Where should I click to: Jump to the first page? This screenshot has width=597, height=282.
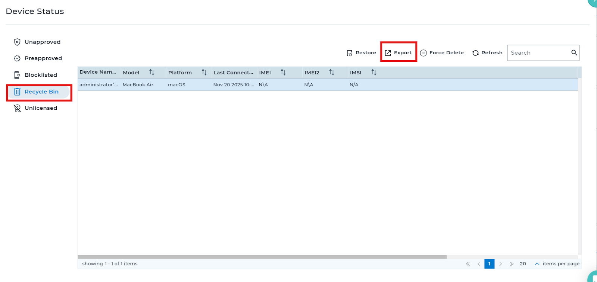[468, 264]
